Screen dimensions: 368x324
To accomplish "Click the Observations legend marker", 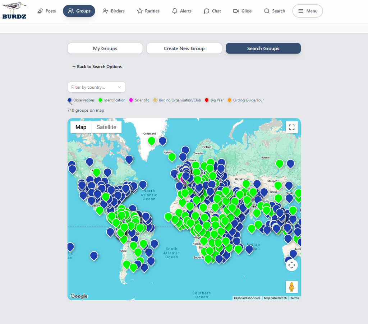I will (x=70, y=101).
